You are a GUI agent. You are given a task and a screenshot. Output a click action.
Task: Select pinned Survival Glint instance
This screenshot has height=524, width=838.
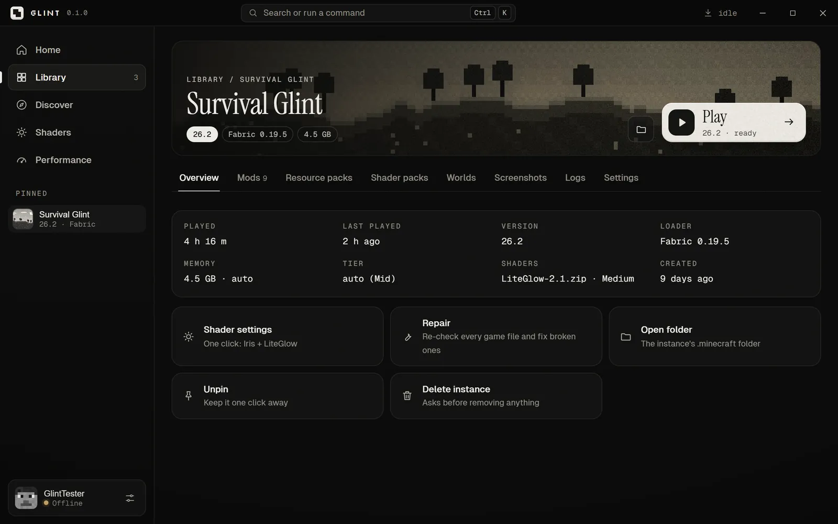click(x=76, y=219)
